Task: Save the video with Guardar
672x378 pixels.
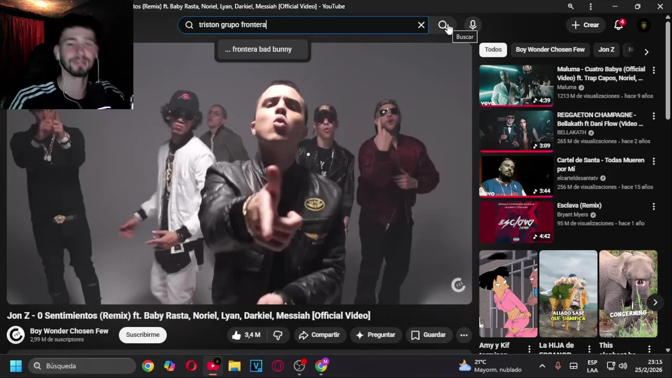Action: point(428,335)
